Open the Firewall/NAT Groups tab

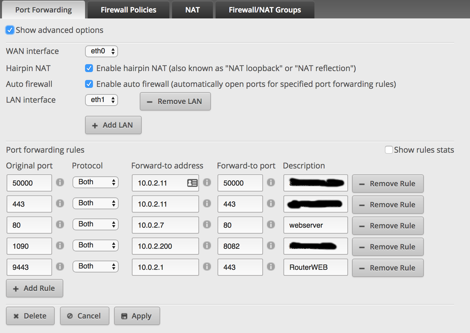tap(265, 10)
